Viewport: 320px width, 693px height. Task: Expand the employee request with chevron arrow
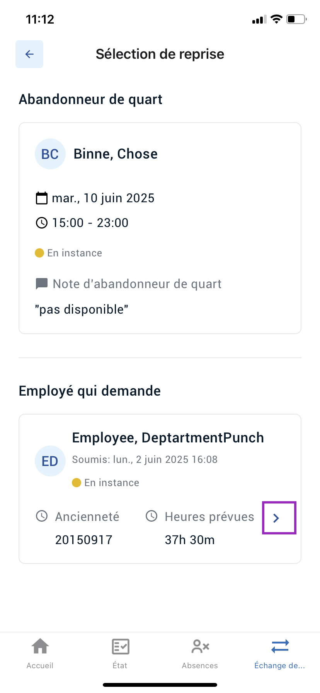(x=279, y=518)
